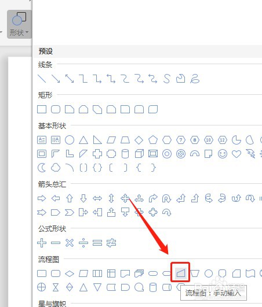Viewport: 262px width, 307px height.
Task: Insert vertical text box basic shape
Action: (56, 140)
